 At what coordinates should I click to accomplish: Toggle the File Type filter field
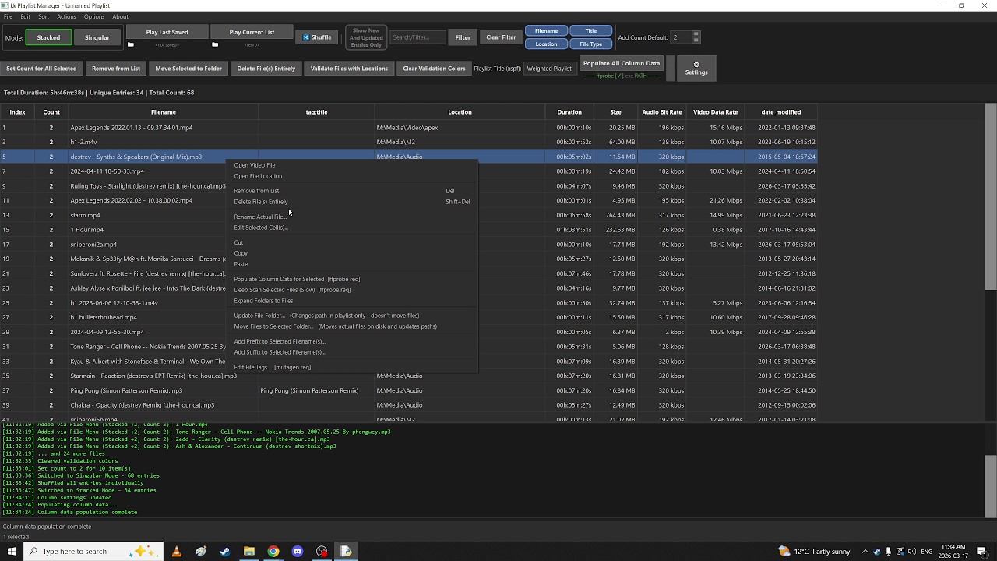591,44
